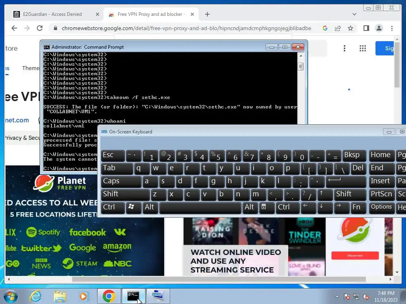Image resolution: width=406 pixels, height=304 pixels.
Task: Click the up arrow key
Action: click(x=325, y=195)
